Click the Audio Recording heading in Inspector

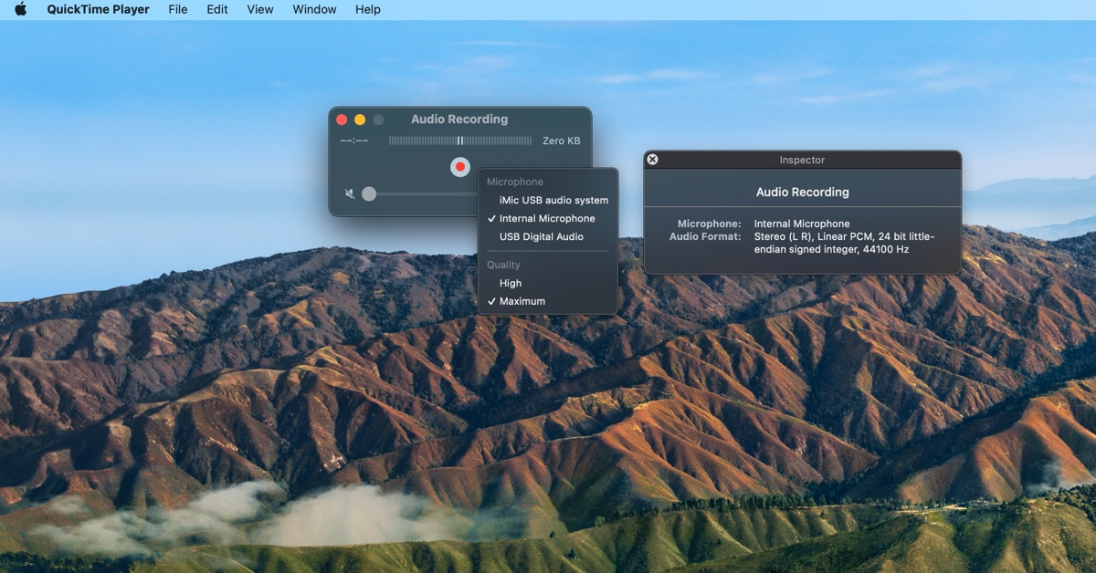point(802,193)
